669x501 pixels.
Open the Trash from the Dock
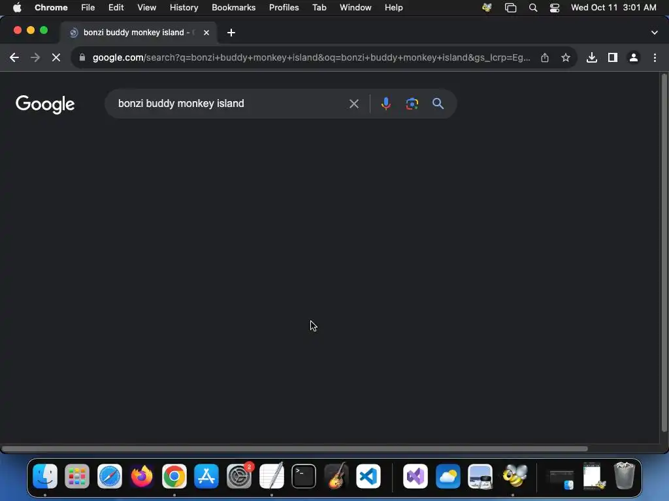tap(624, 476)
